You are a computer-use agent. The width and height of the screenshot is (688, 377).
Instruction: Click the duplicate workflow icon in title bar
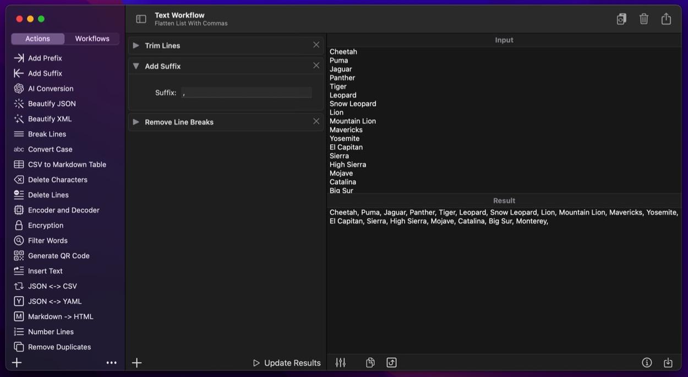click(x=621, y=19)
